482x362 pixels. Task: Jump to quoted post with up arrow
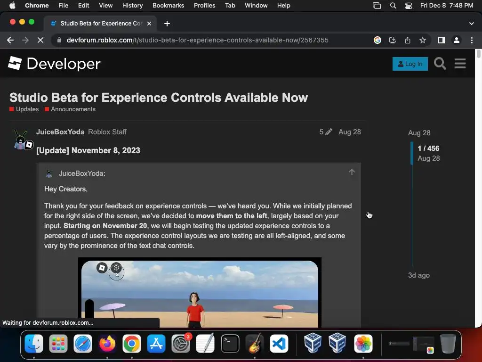(x=352, y=172)
